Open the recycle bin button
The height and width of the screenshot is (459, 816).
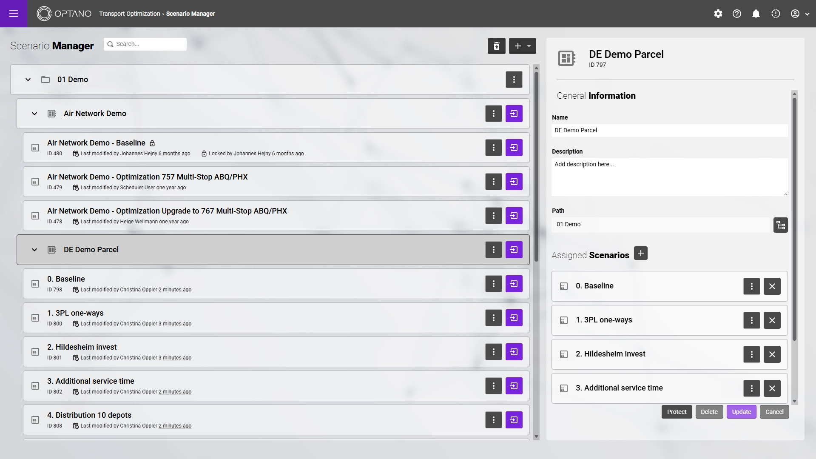click(x=496, y=46)
